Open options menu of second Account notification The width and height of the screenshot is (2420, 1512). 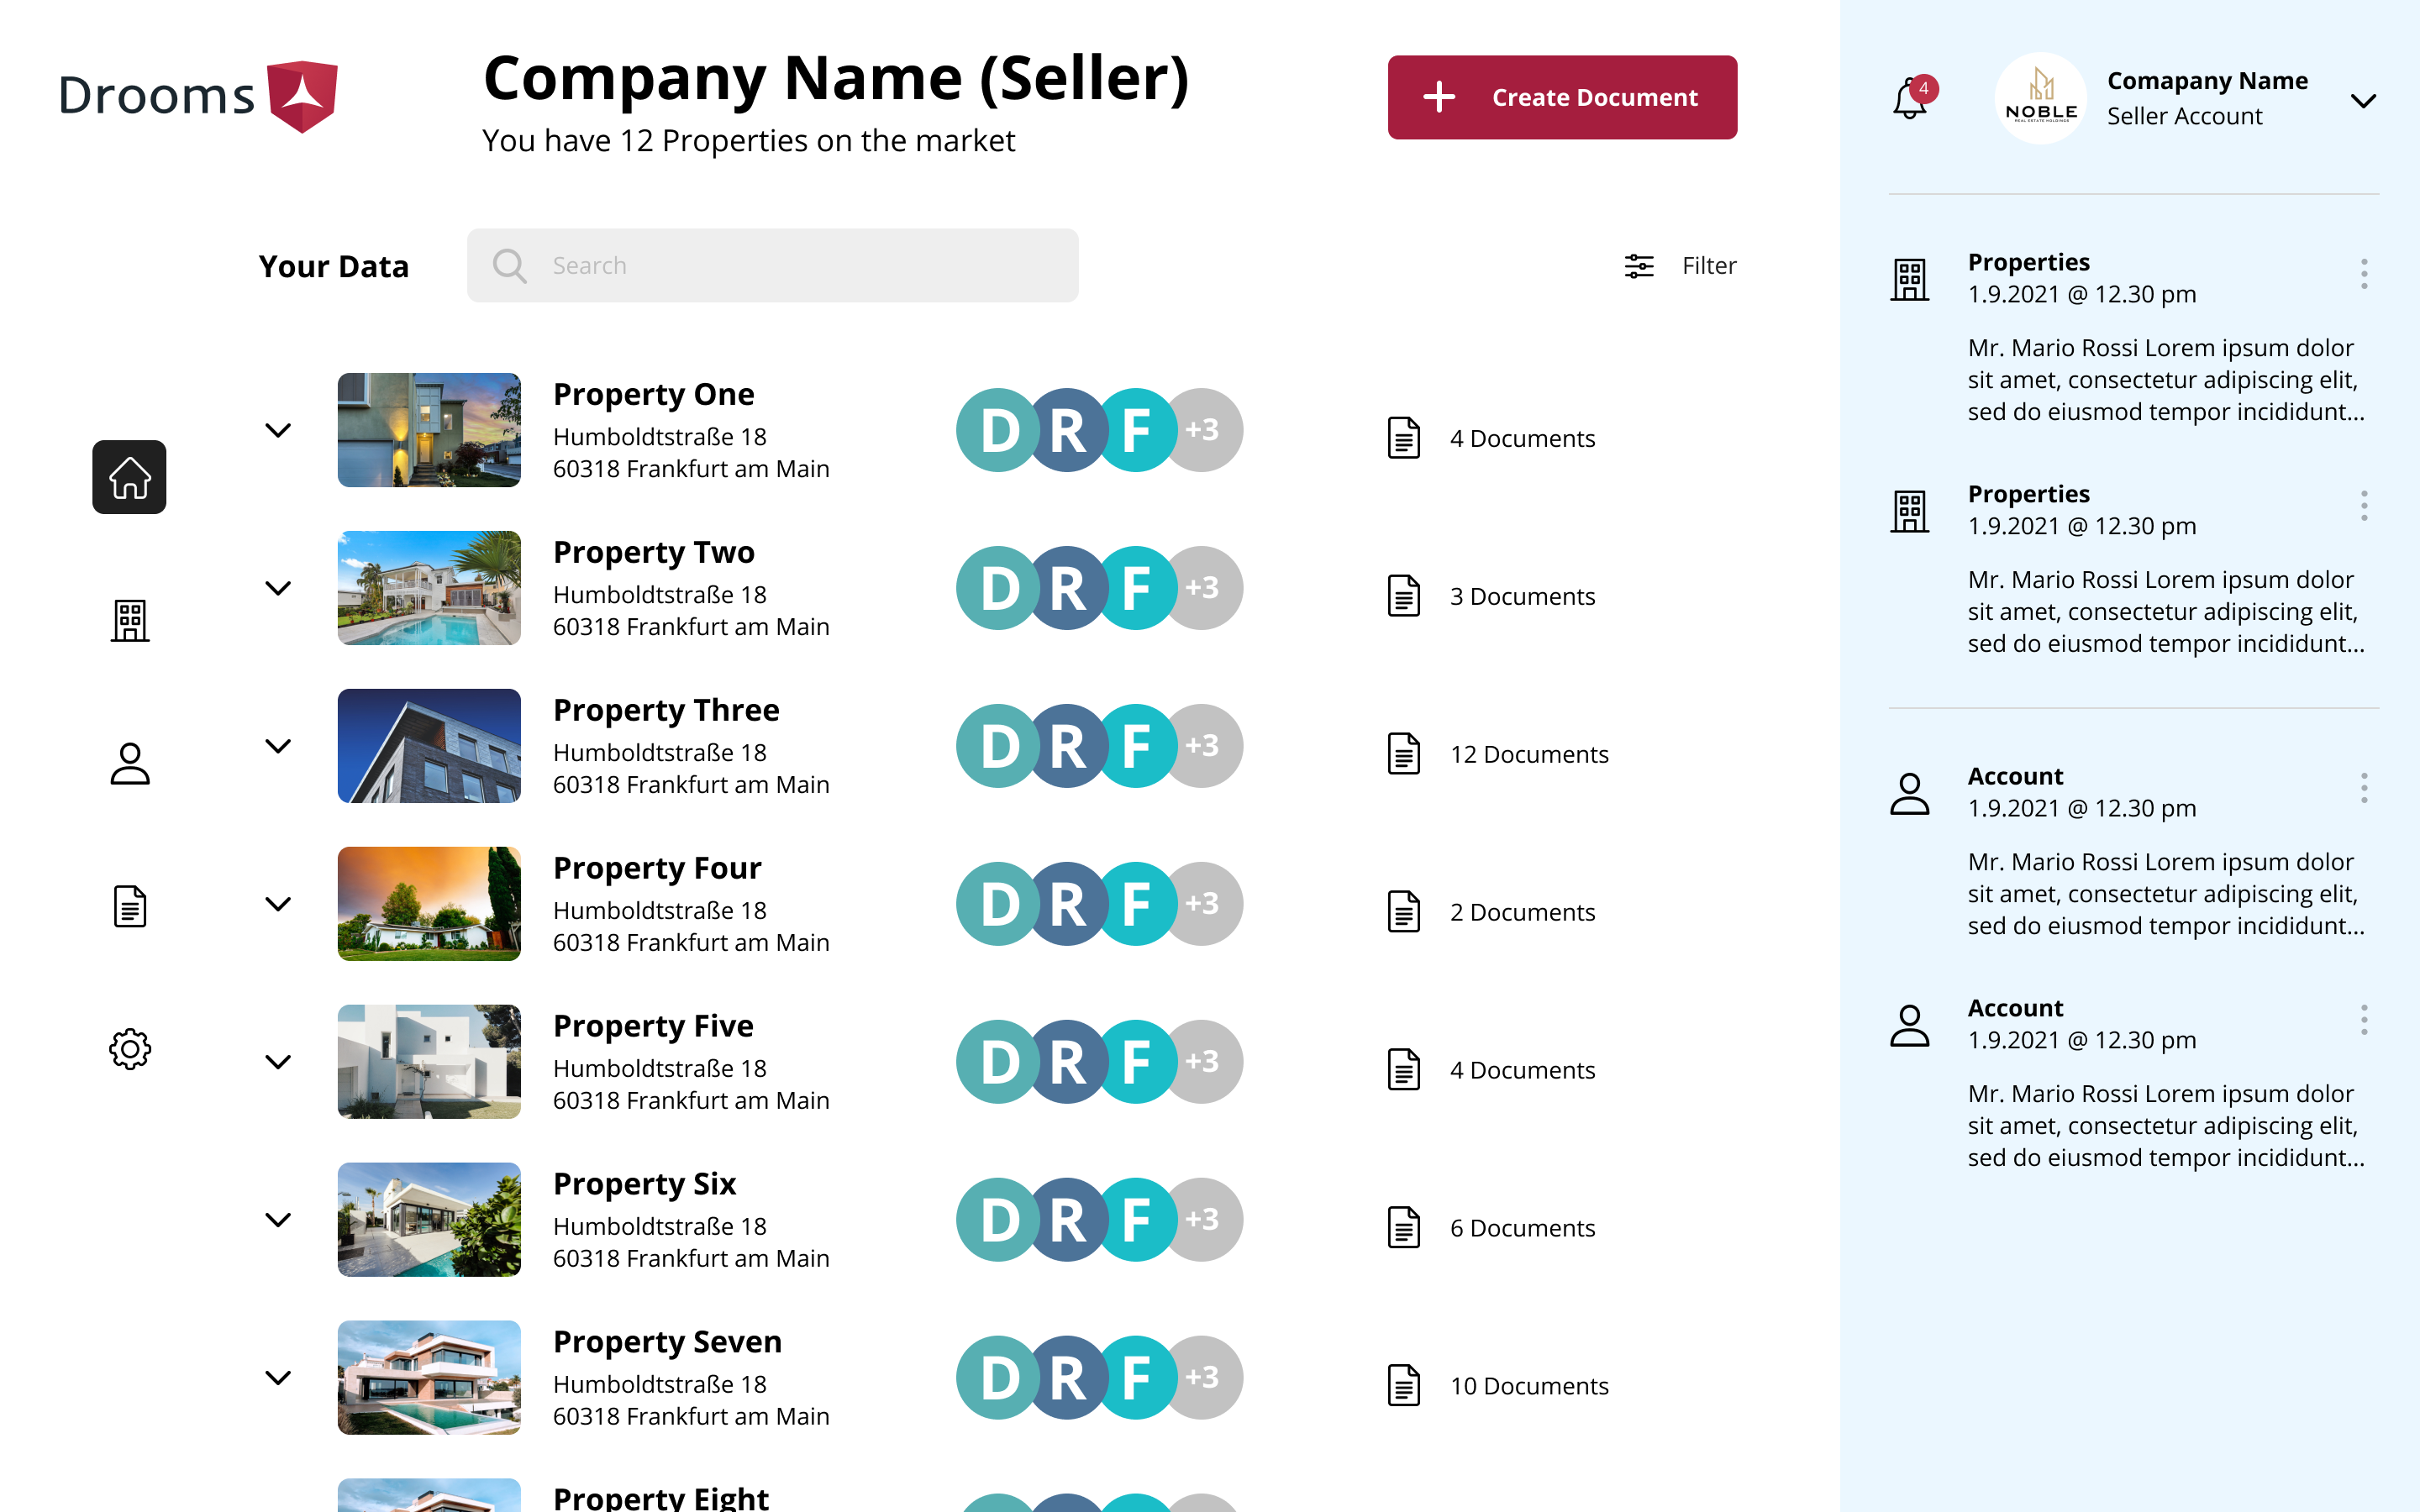[2364, 1020]
